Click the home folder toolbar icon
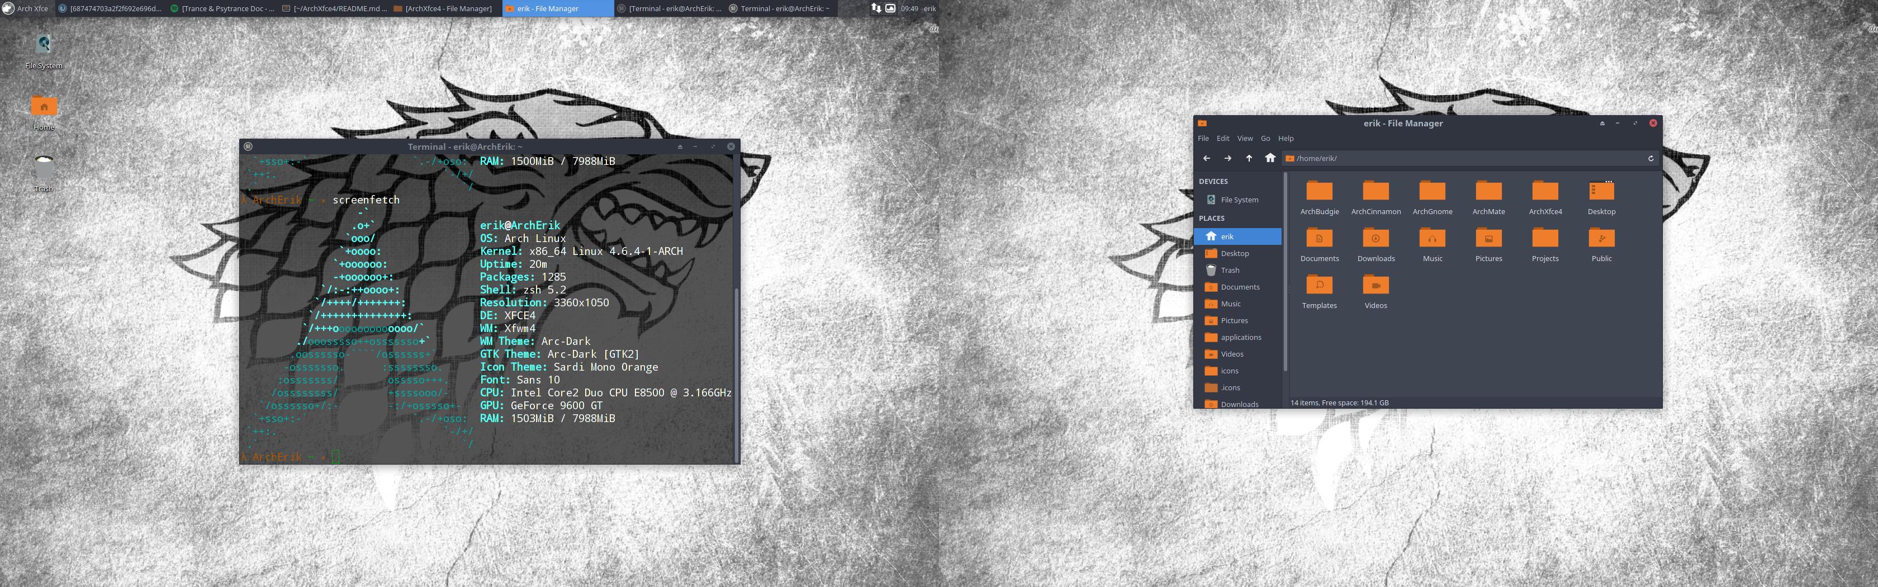Screen dimensions: 1878x587 (1270, 158)
